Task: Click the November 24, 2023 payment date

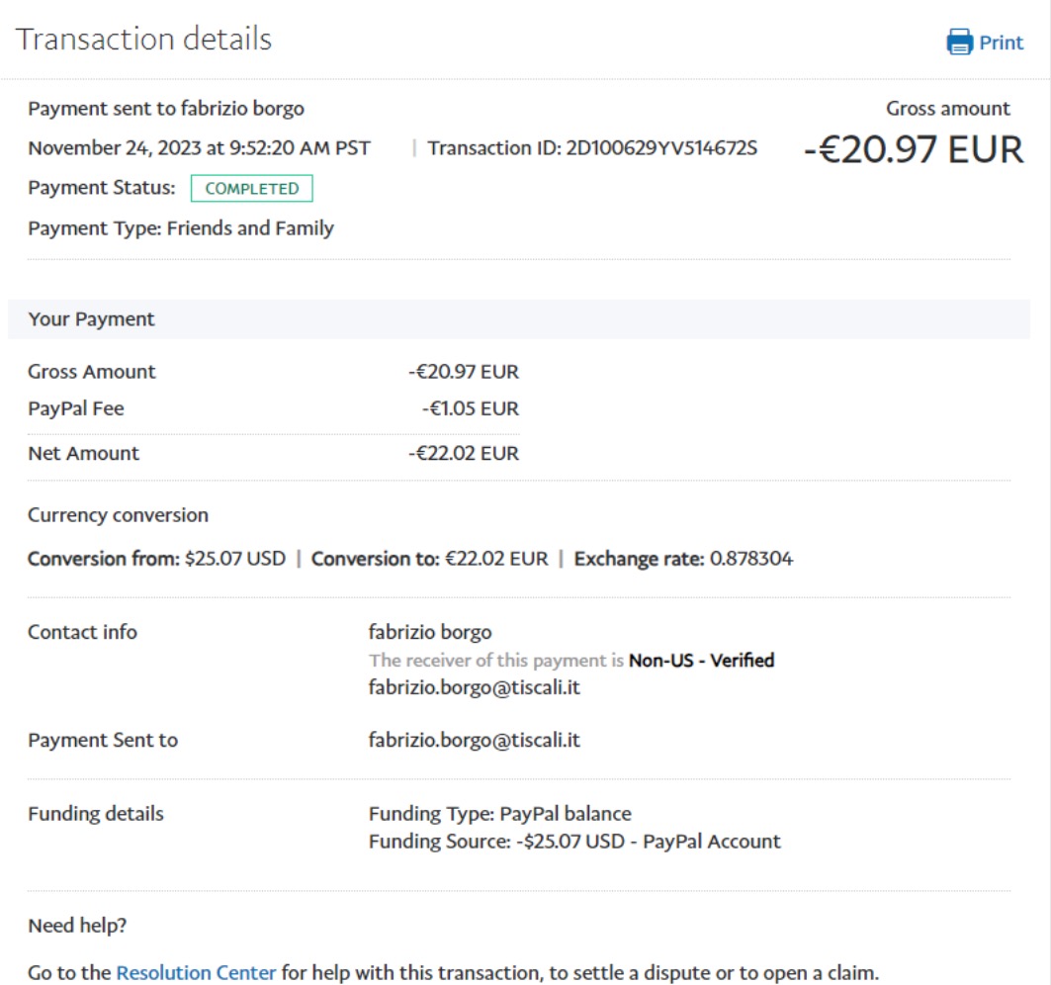Action: [199, 148]
